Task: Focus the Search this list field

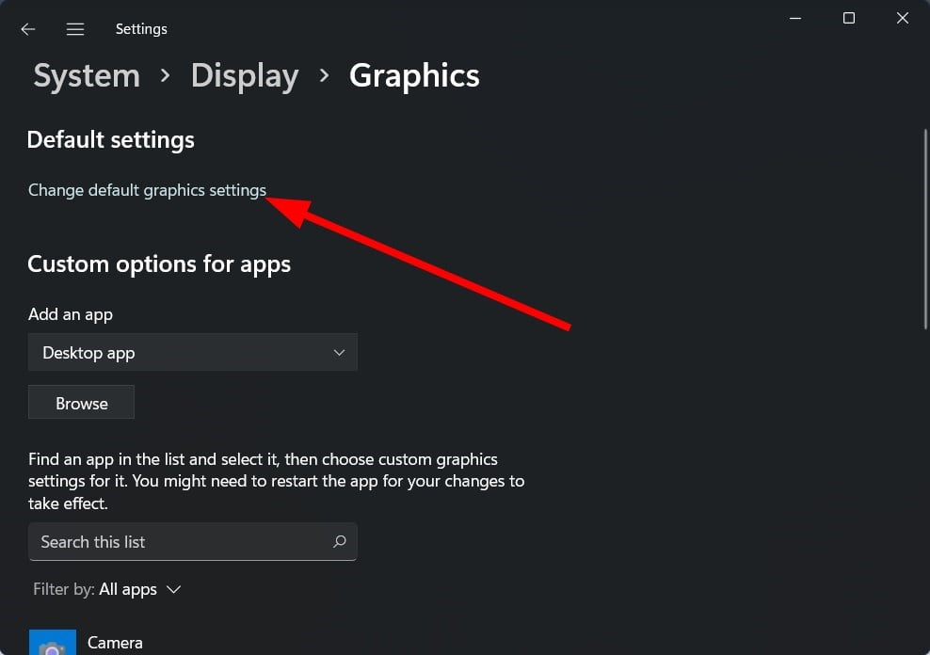Action: pyautogui.click(x=193, y=541)
